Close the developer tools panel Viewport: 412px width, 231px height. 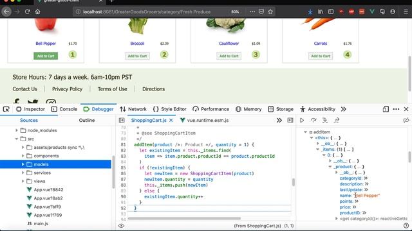tap(406, 109)
